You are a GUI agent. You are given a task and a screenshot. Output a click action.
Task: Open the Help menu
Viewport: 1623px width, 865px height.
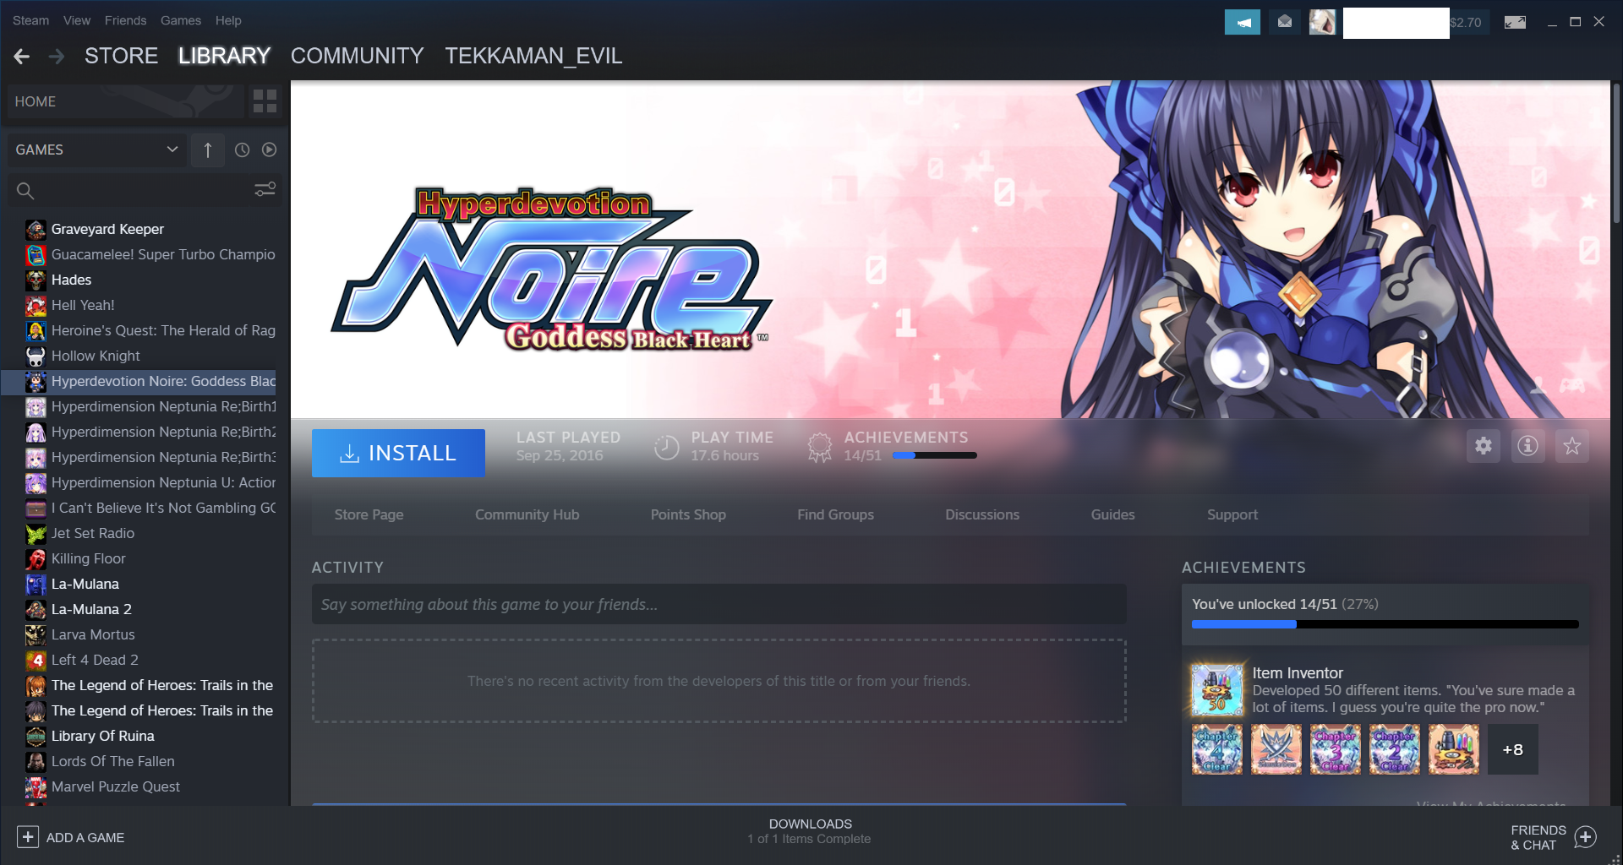point(228,20)
